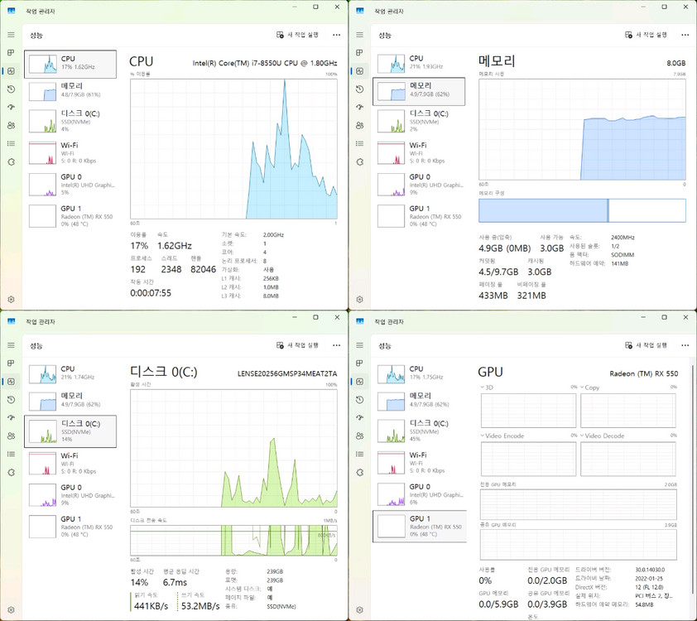Open Settings gear in CPU details window
The height and width of the screenshot is (621, 697).
11,299
